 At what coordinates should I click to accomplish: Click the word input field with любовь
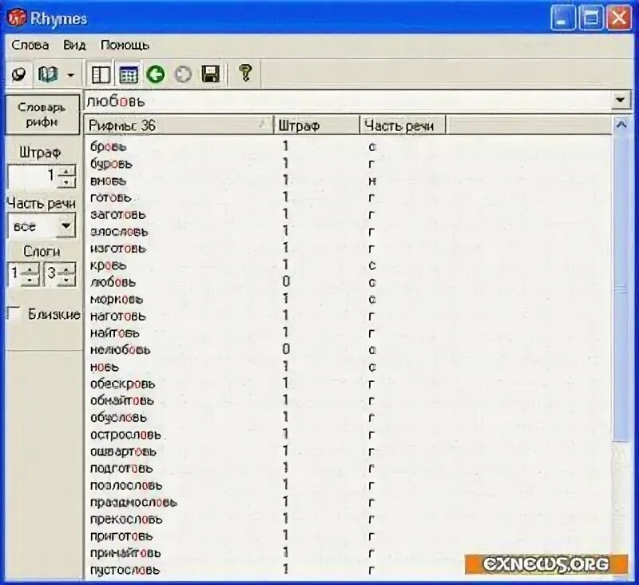(349, 101)
